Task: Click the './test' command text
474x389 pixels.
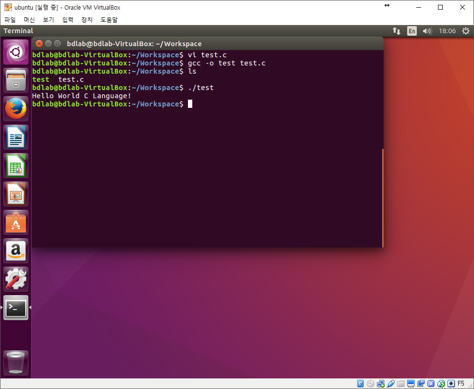Action: (201, 88)
